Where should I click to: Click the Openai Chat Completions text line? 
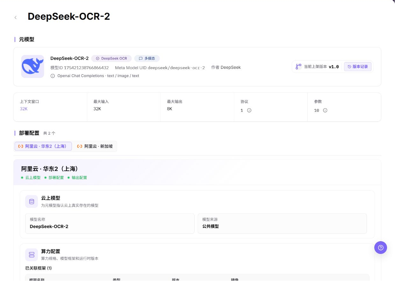(98, 76)
